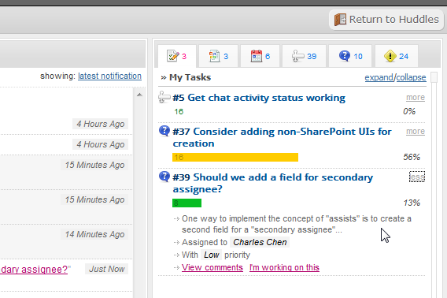
Task: Open the documents tab showing 3
Action: tap(218, 56)
